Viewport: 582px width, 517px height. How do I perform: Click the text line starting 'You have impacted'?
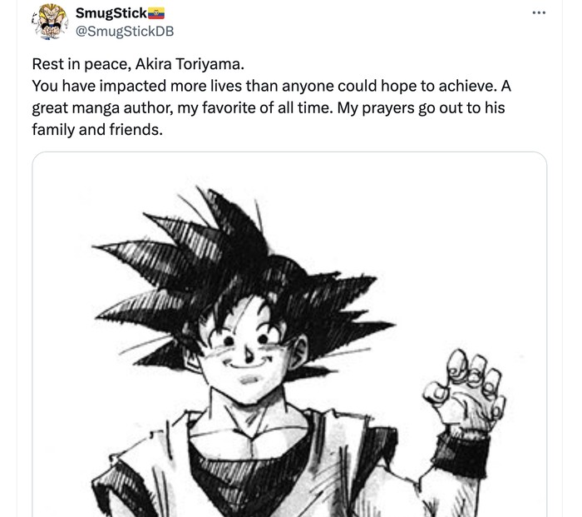[271, 86]
